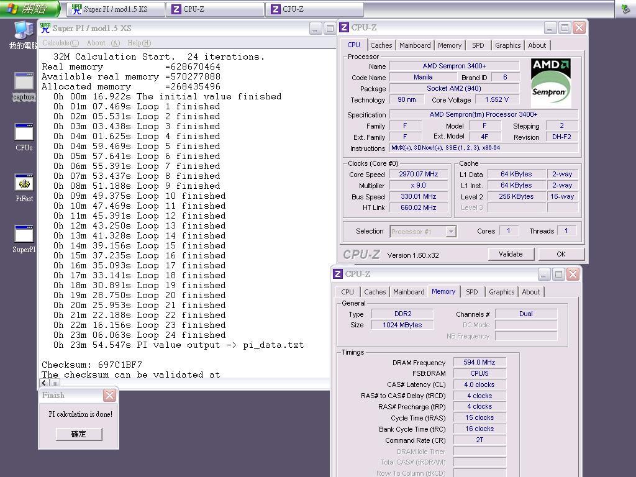Click the AMD Sempron 3400+ name field
This screenshot has height=477, width=636.
click(454, 66)
